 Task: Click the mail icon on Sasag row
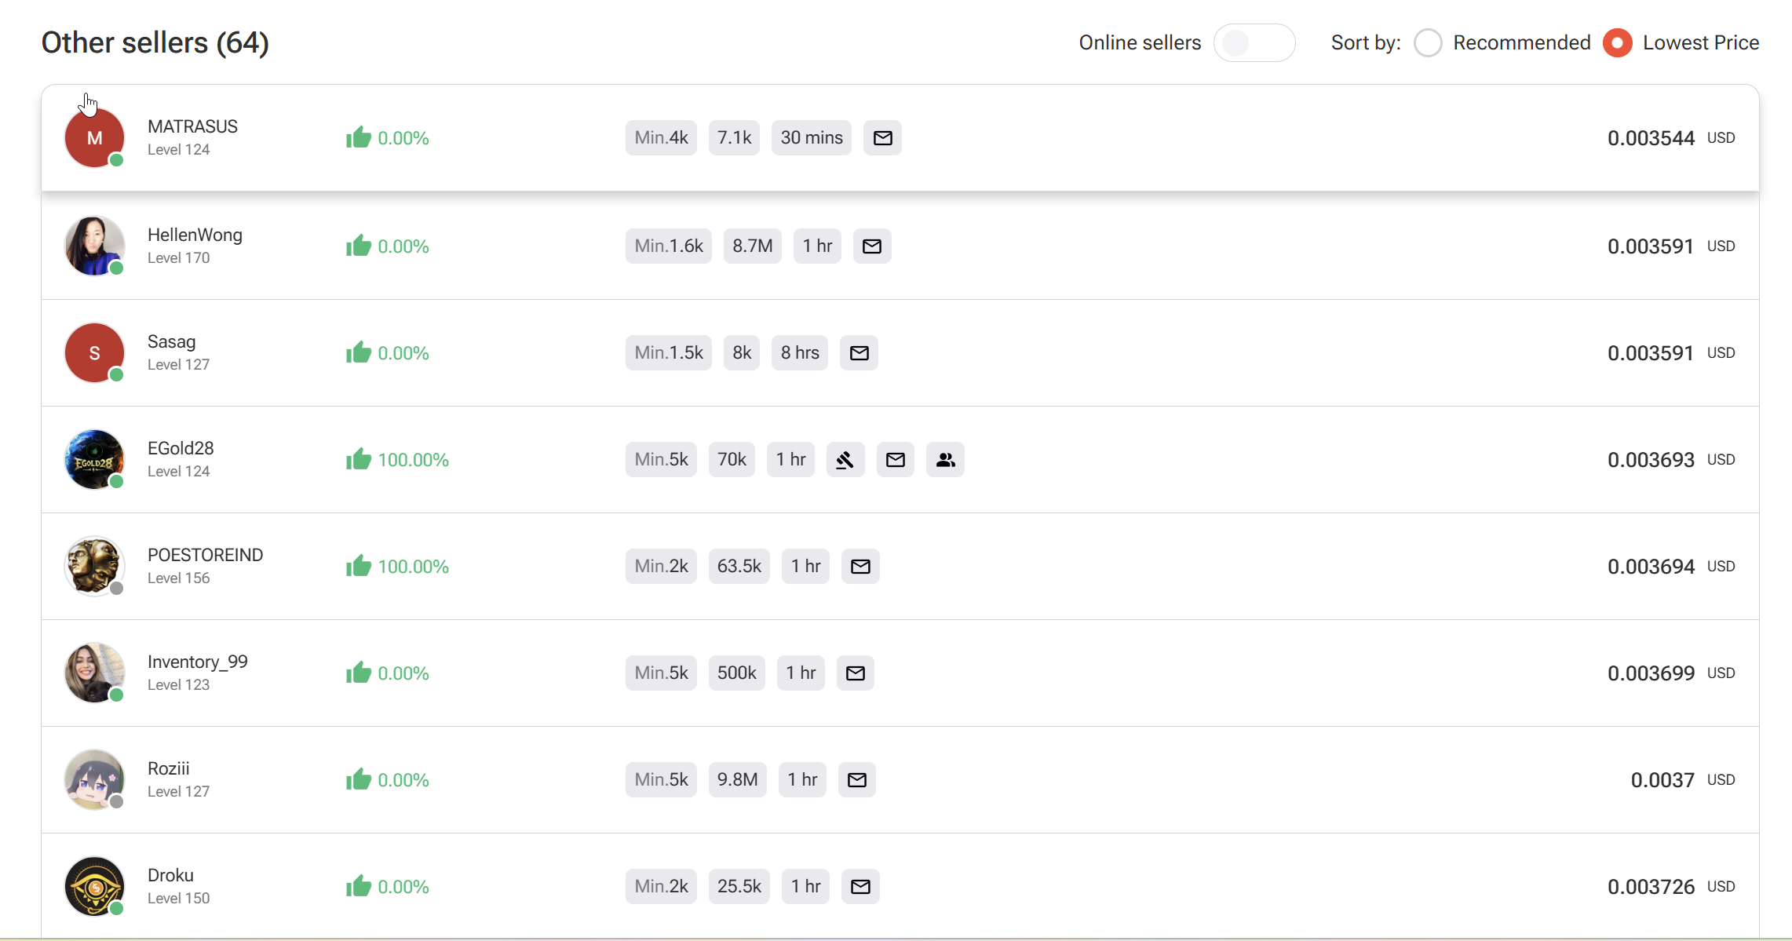[859, 353]
